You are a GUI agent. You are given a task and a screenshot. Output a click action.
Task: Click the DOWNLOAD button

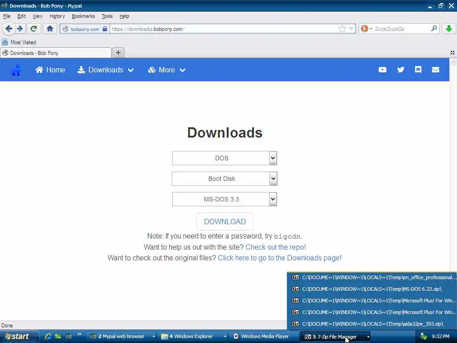[225, 222]
